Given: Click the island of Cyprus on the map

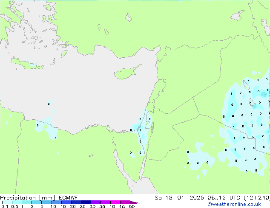Looking at the screenshot, I should pos(126,73).
